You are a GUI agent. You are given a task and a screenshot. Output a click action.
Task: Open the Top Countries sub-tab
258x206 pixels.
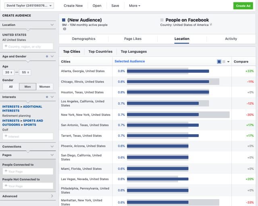[x=100, y=52]
